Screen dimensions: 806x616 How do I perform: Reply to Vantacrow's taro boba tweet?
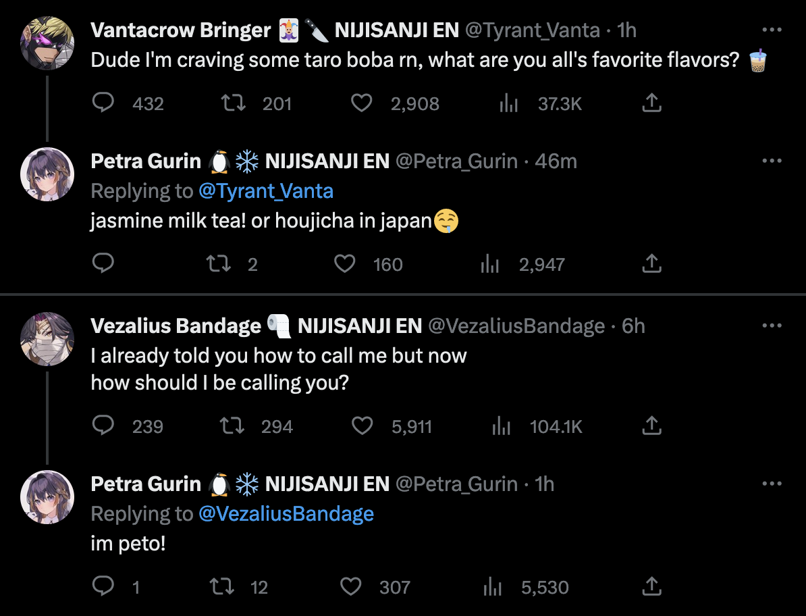pos(103,103)
